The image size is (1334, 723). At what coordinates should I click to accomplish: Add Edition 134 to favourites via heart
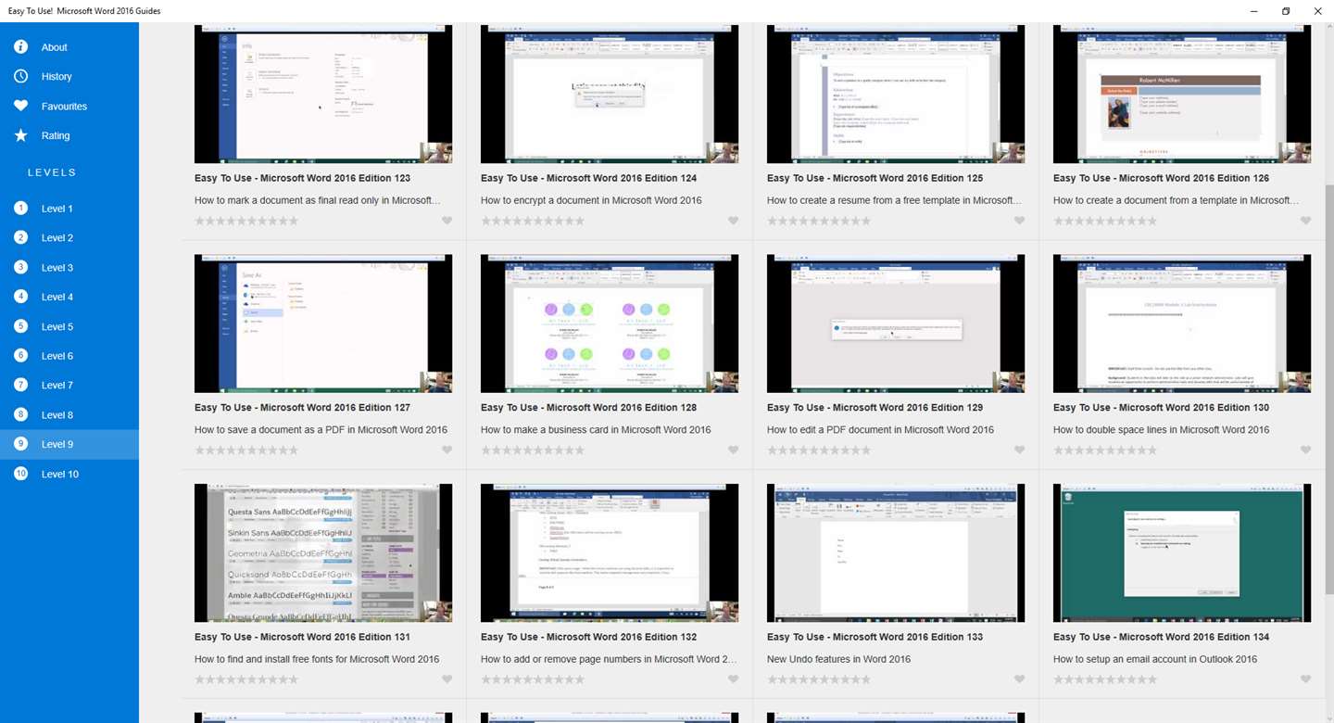point(1305,679)
